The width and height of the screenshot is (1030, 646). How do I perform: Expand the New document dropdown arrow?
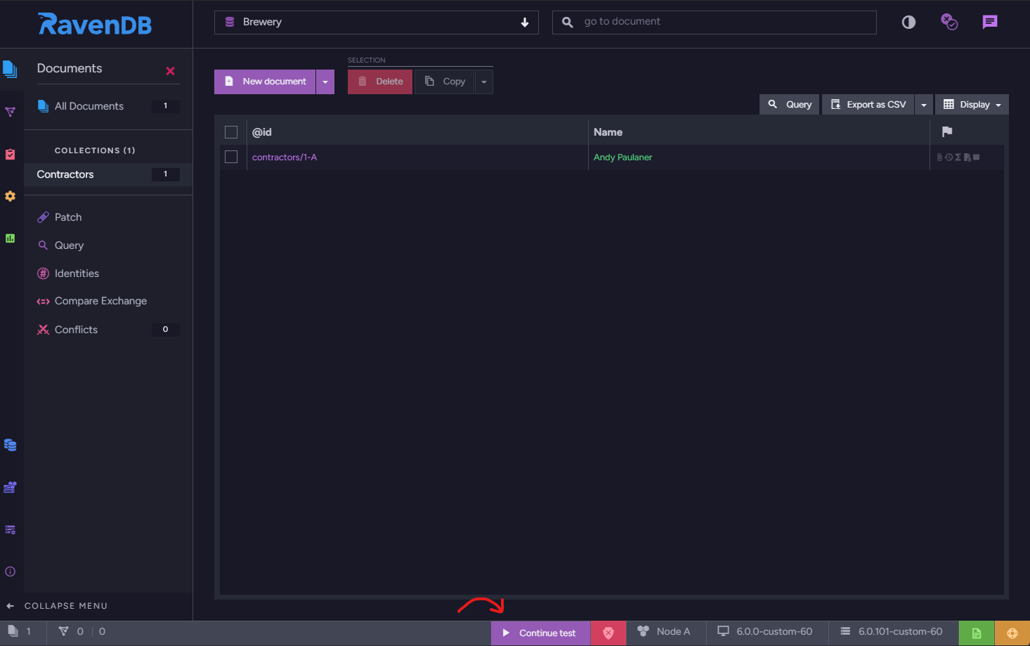point(325,82)
